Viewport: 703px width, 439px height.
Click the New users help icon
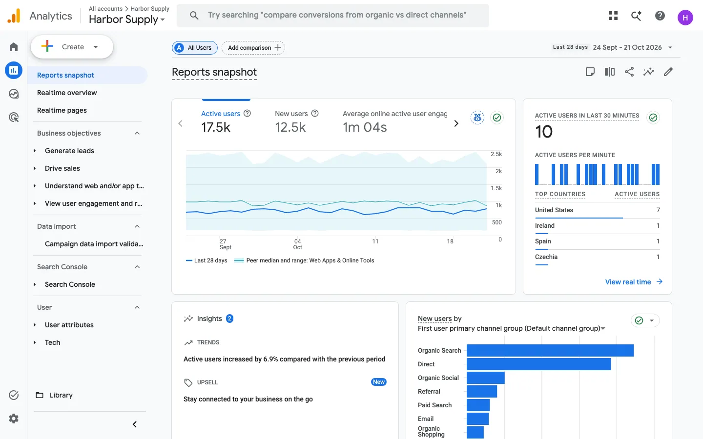coord(315,113)
